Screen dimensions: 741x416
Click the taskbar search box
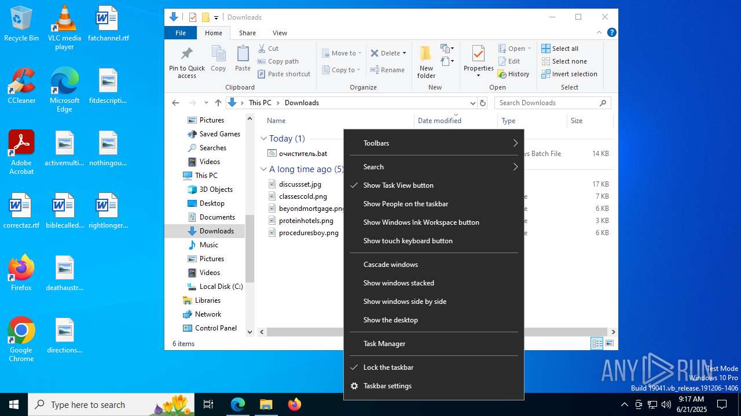[112, 404]
